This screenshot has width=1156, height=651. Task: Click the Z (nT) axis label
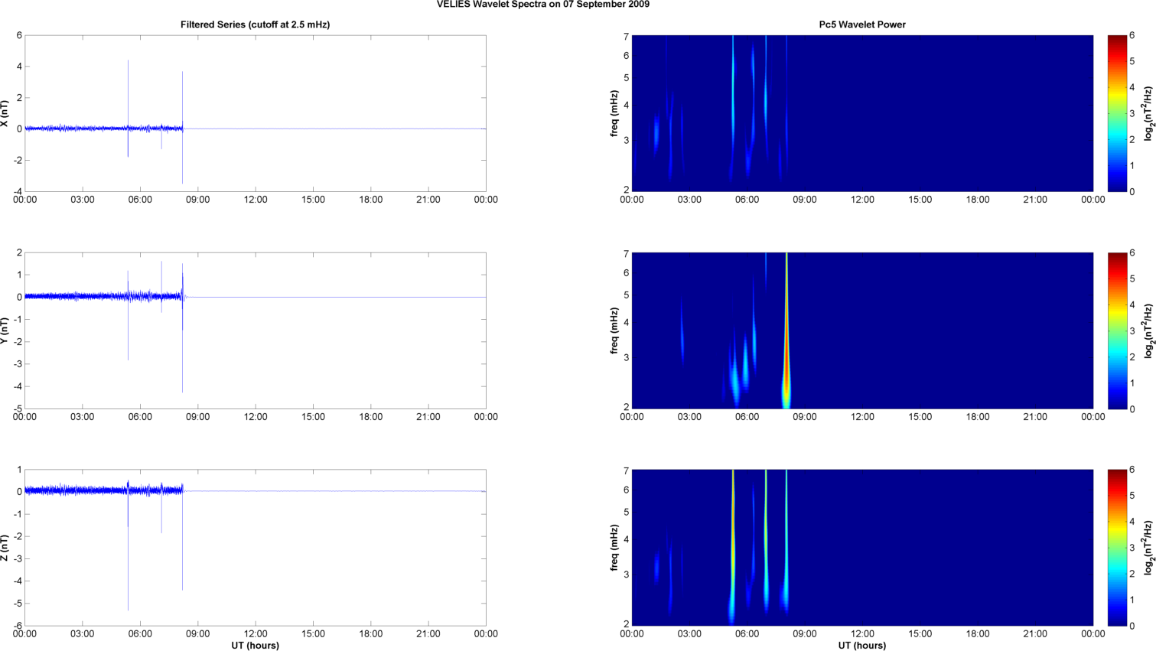tap(5, 548)
